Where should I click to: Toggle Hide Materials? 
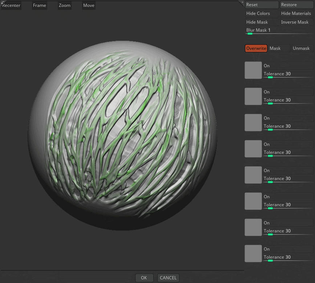pos(297,13)
